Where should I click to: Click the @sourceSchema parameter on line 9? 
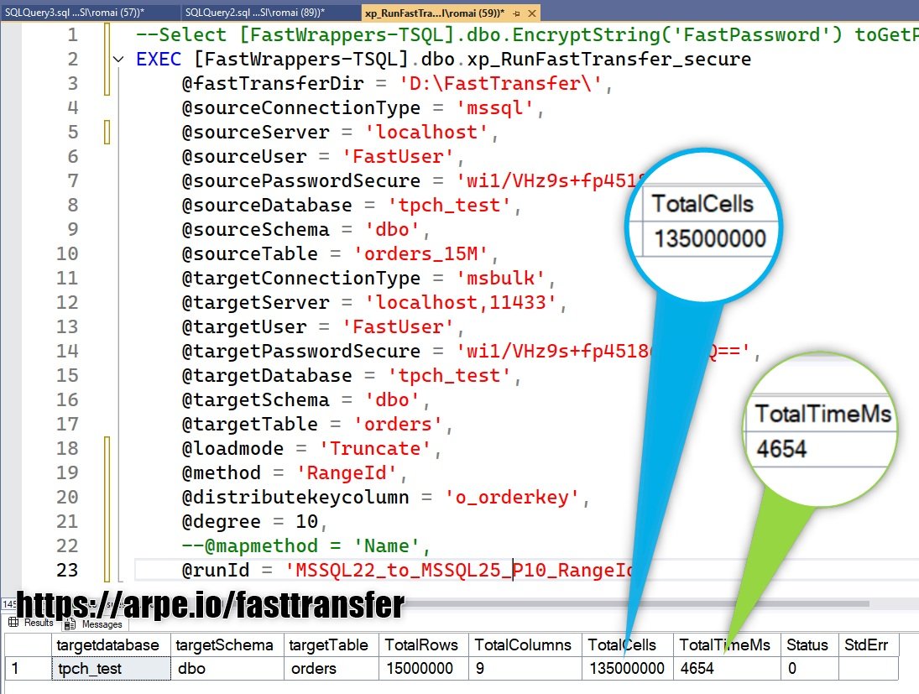255,229
